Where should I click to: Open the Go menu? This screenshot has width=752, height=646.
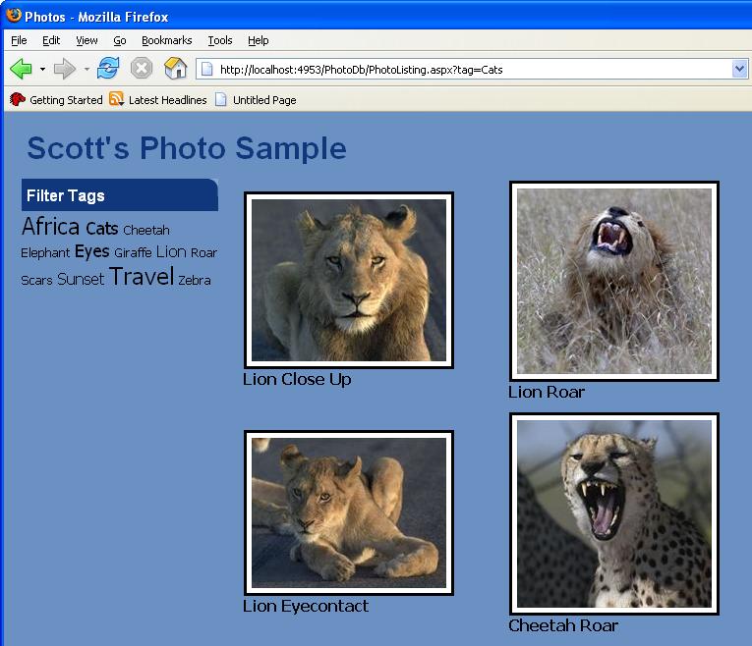tap(120, 40)
